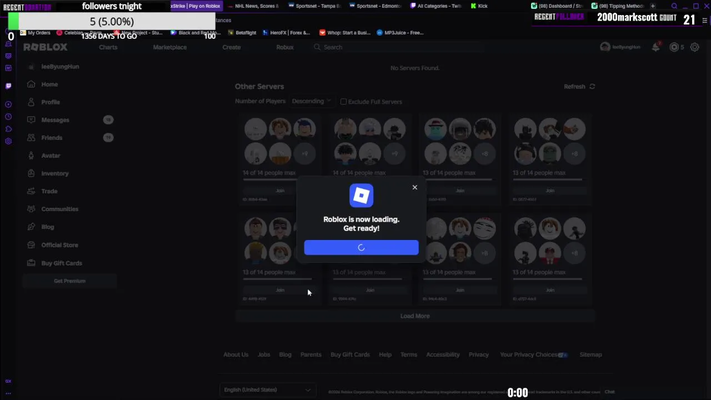Switch to the Sportsnet - Tampa browser tab
This screenshot has height=400, width=711.
[314, 6]
